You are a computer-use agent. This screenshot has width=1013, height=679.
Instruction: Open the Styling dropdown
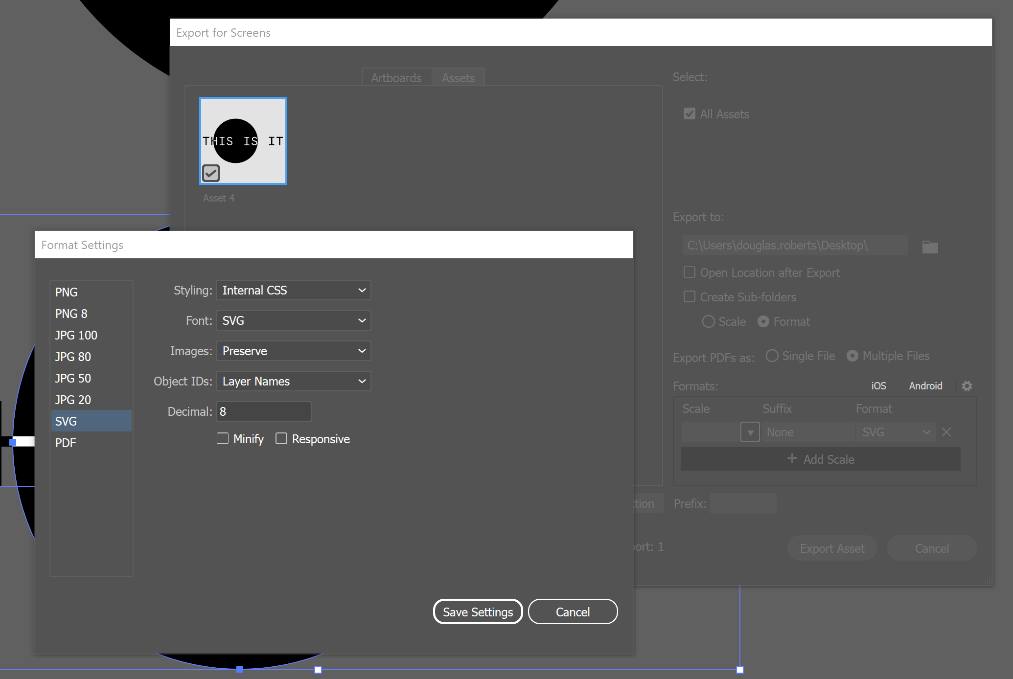[293, 290]
